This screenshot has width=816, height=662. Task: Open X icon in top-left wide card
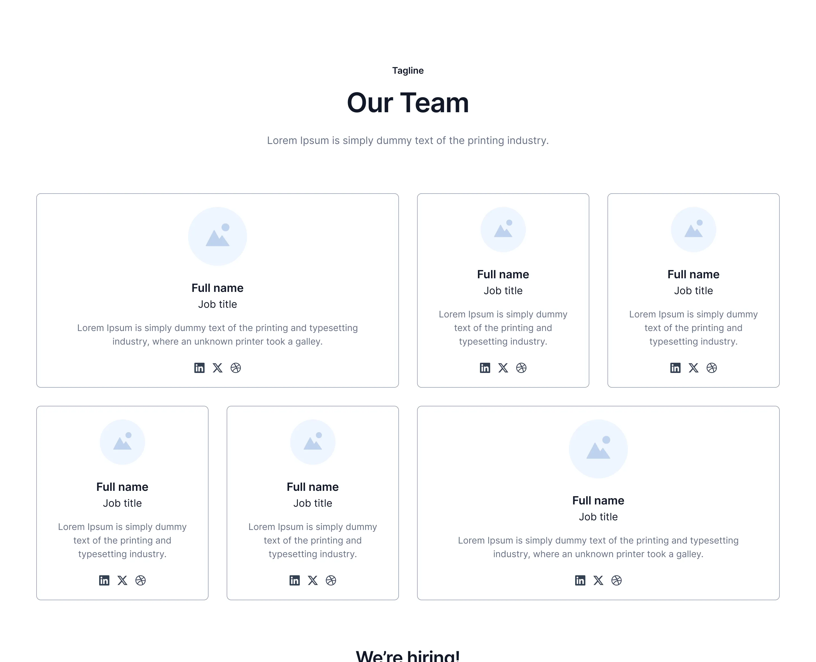coord(217,368)
